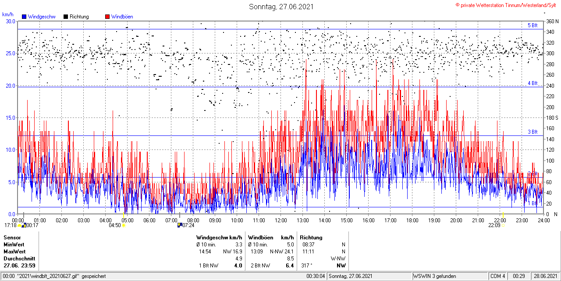This screenshot has width=561, height=281.
Task: Click the current gust value 6.4
Action: 289,266
